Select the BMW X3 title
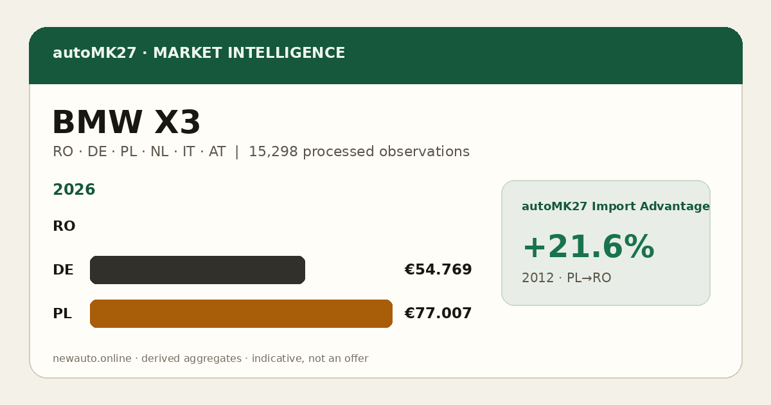This screenshot has height=405, width=771. point(126,123)
